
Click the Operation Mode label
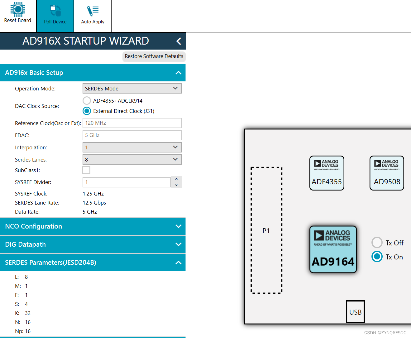tap(35, 89)
